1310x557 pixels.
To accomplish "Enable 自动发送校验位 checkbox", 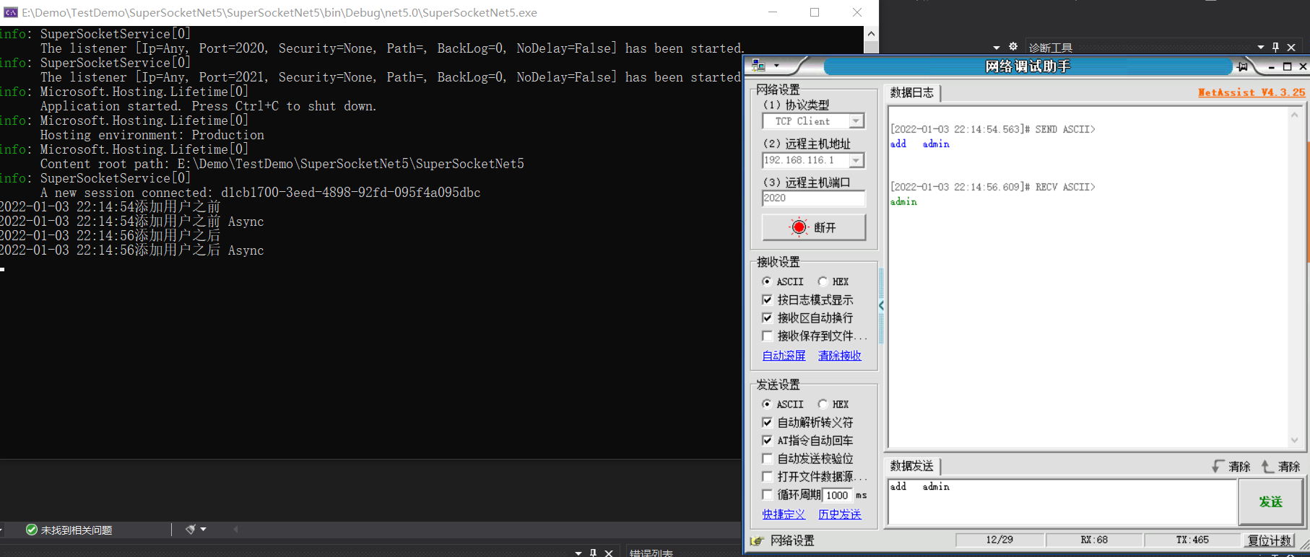I will pos(767,458).
